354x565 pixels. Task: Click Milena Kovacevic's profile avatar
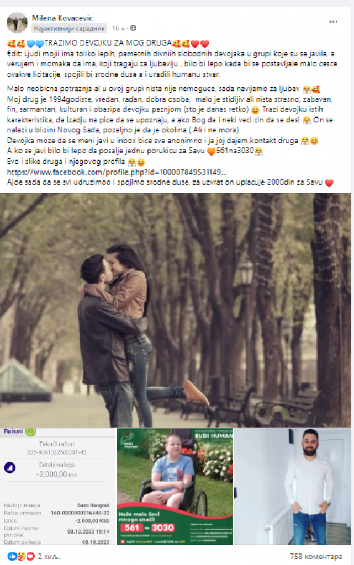point(17,23)
